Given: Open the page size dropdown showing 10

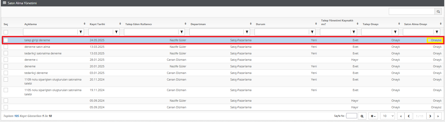Looking at the screenshot, I should [387, 116].
